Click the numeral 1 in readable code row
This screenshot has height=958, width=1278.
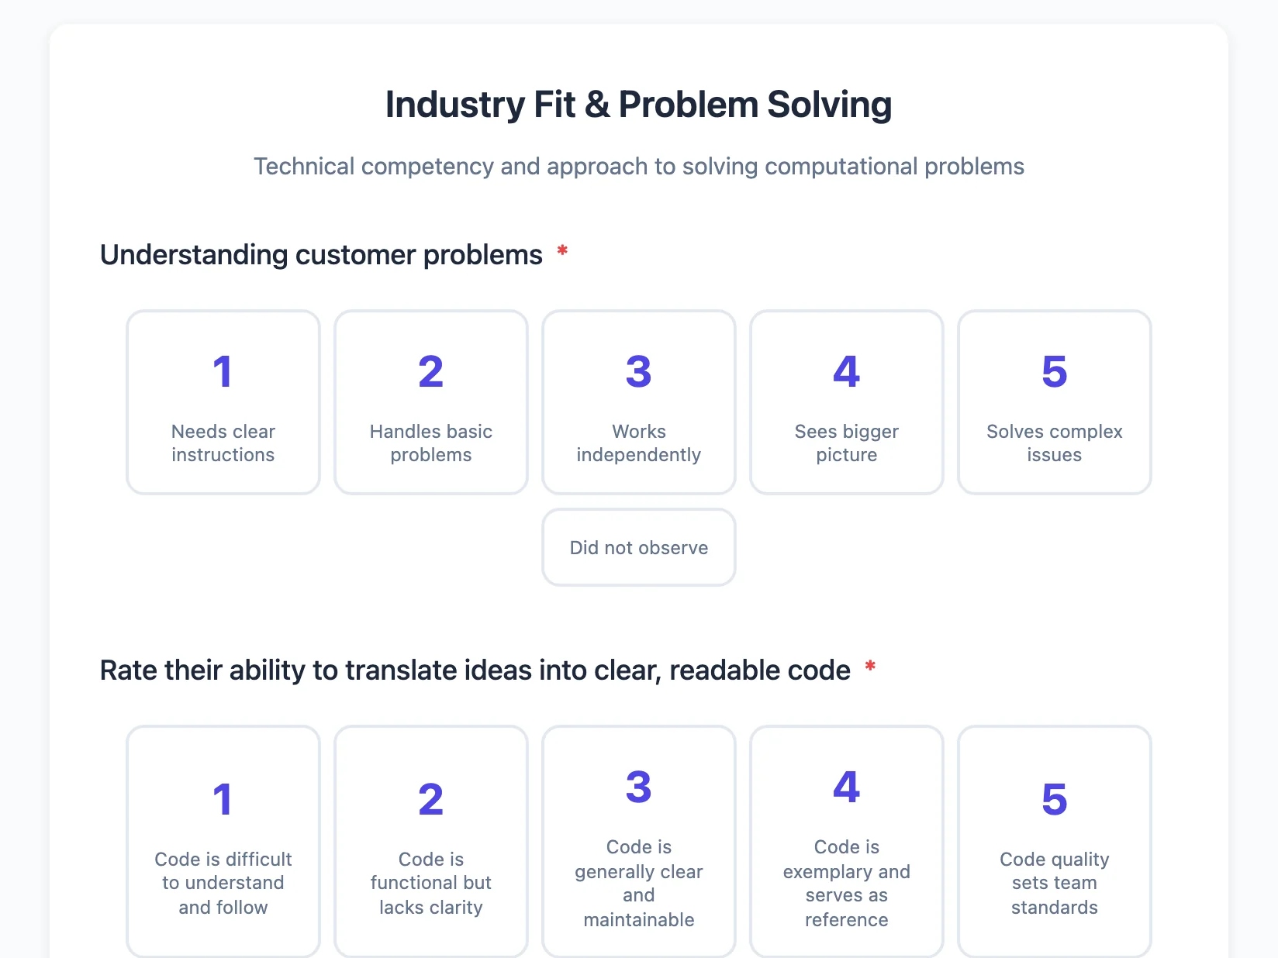(x=223, y=799)
